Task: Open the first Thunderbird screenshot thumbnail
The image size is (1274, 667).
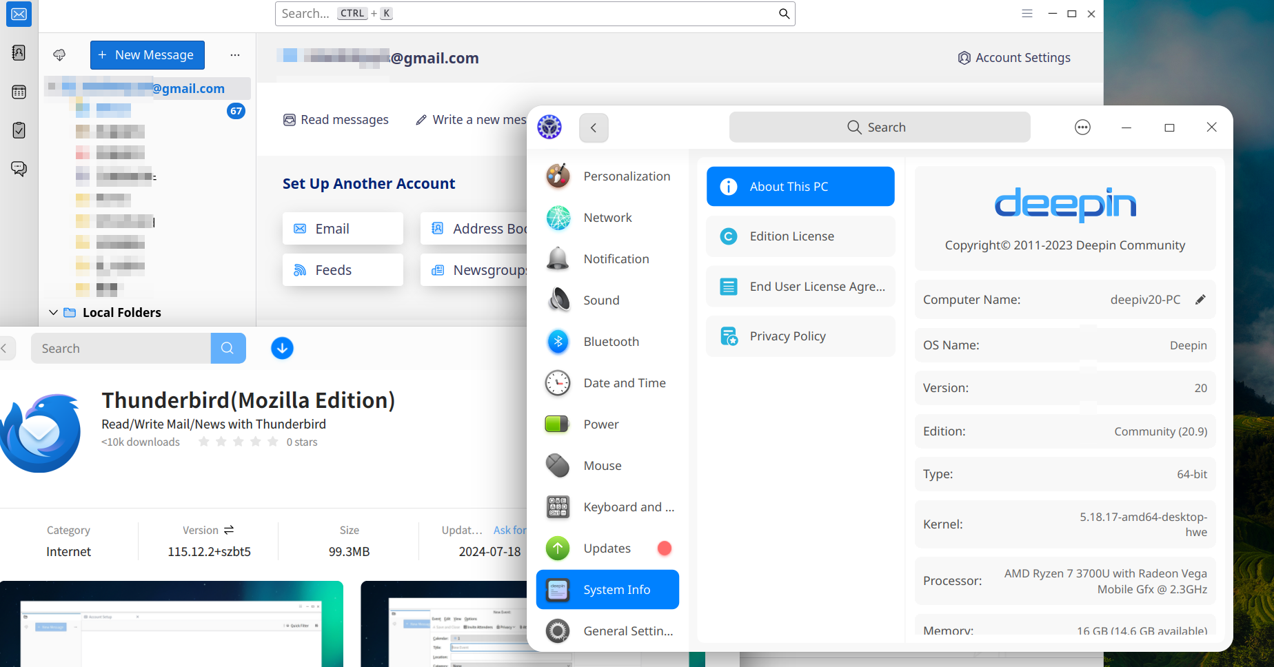Action: point(172,624)
